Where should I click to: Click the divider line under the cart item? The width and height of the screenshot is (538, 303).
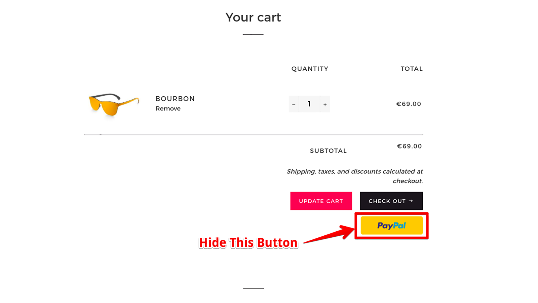coord(253,134)
